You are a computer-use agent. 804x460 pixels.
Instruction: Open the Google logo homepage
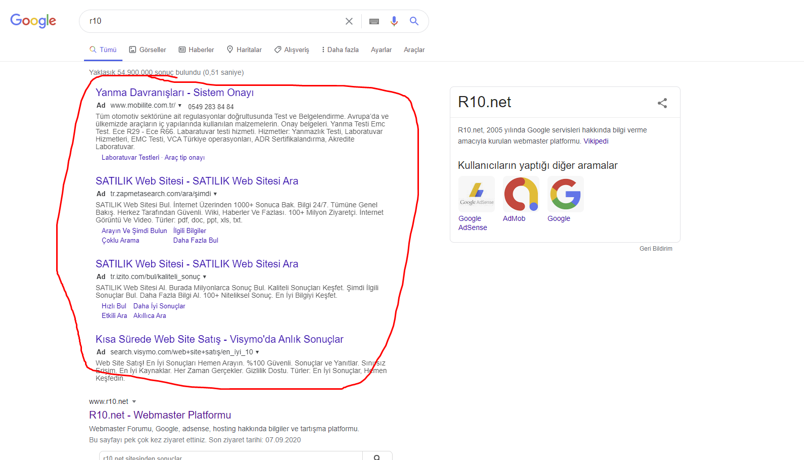point(33,21)
